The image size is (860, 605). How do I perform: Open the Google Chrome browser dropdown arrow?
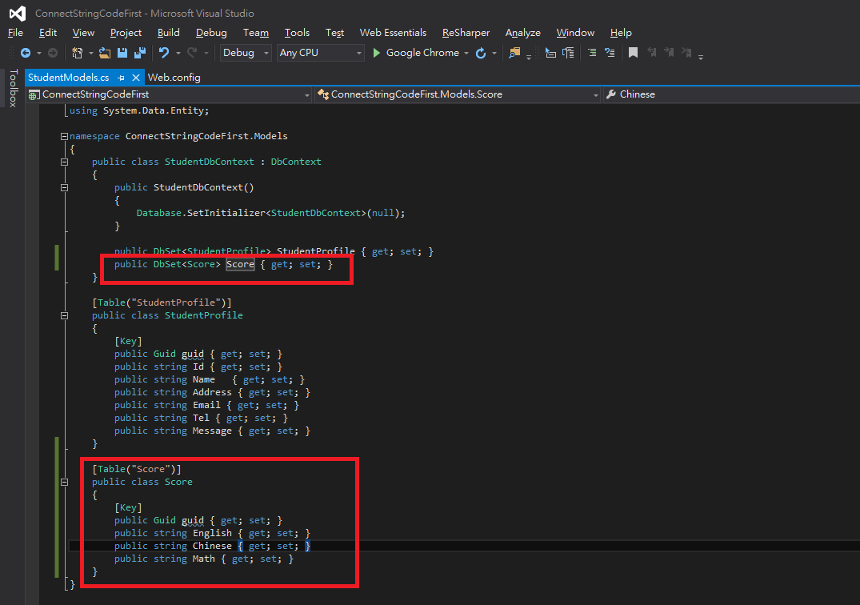click(466, 53)
